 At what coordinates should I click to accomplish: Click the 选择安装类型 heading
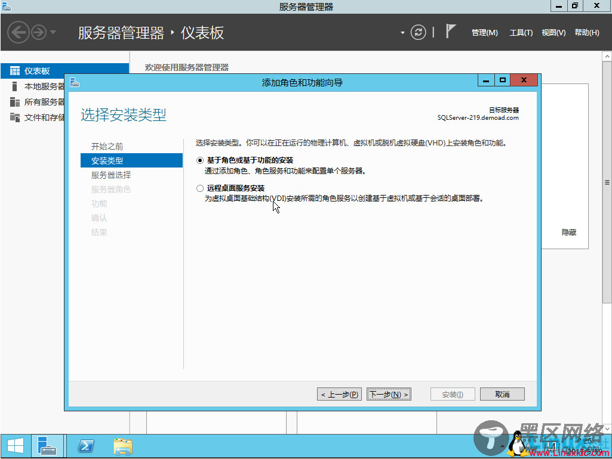click(124, 115)
